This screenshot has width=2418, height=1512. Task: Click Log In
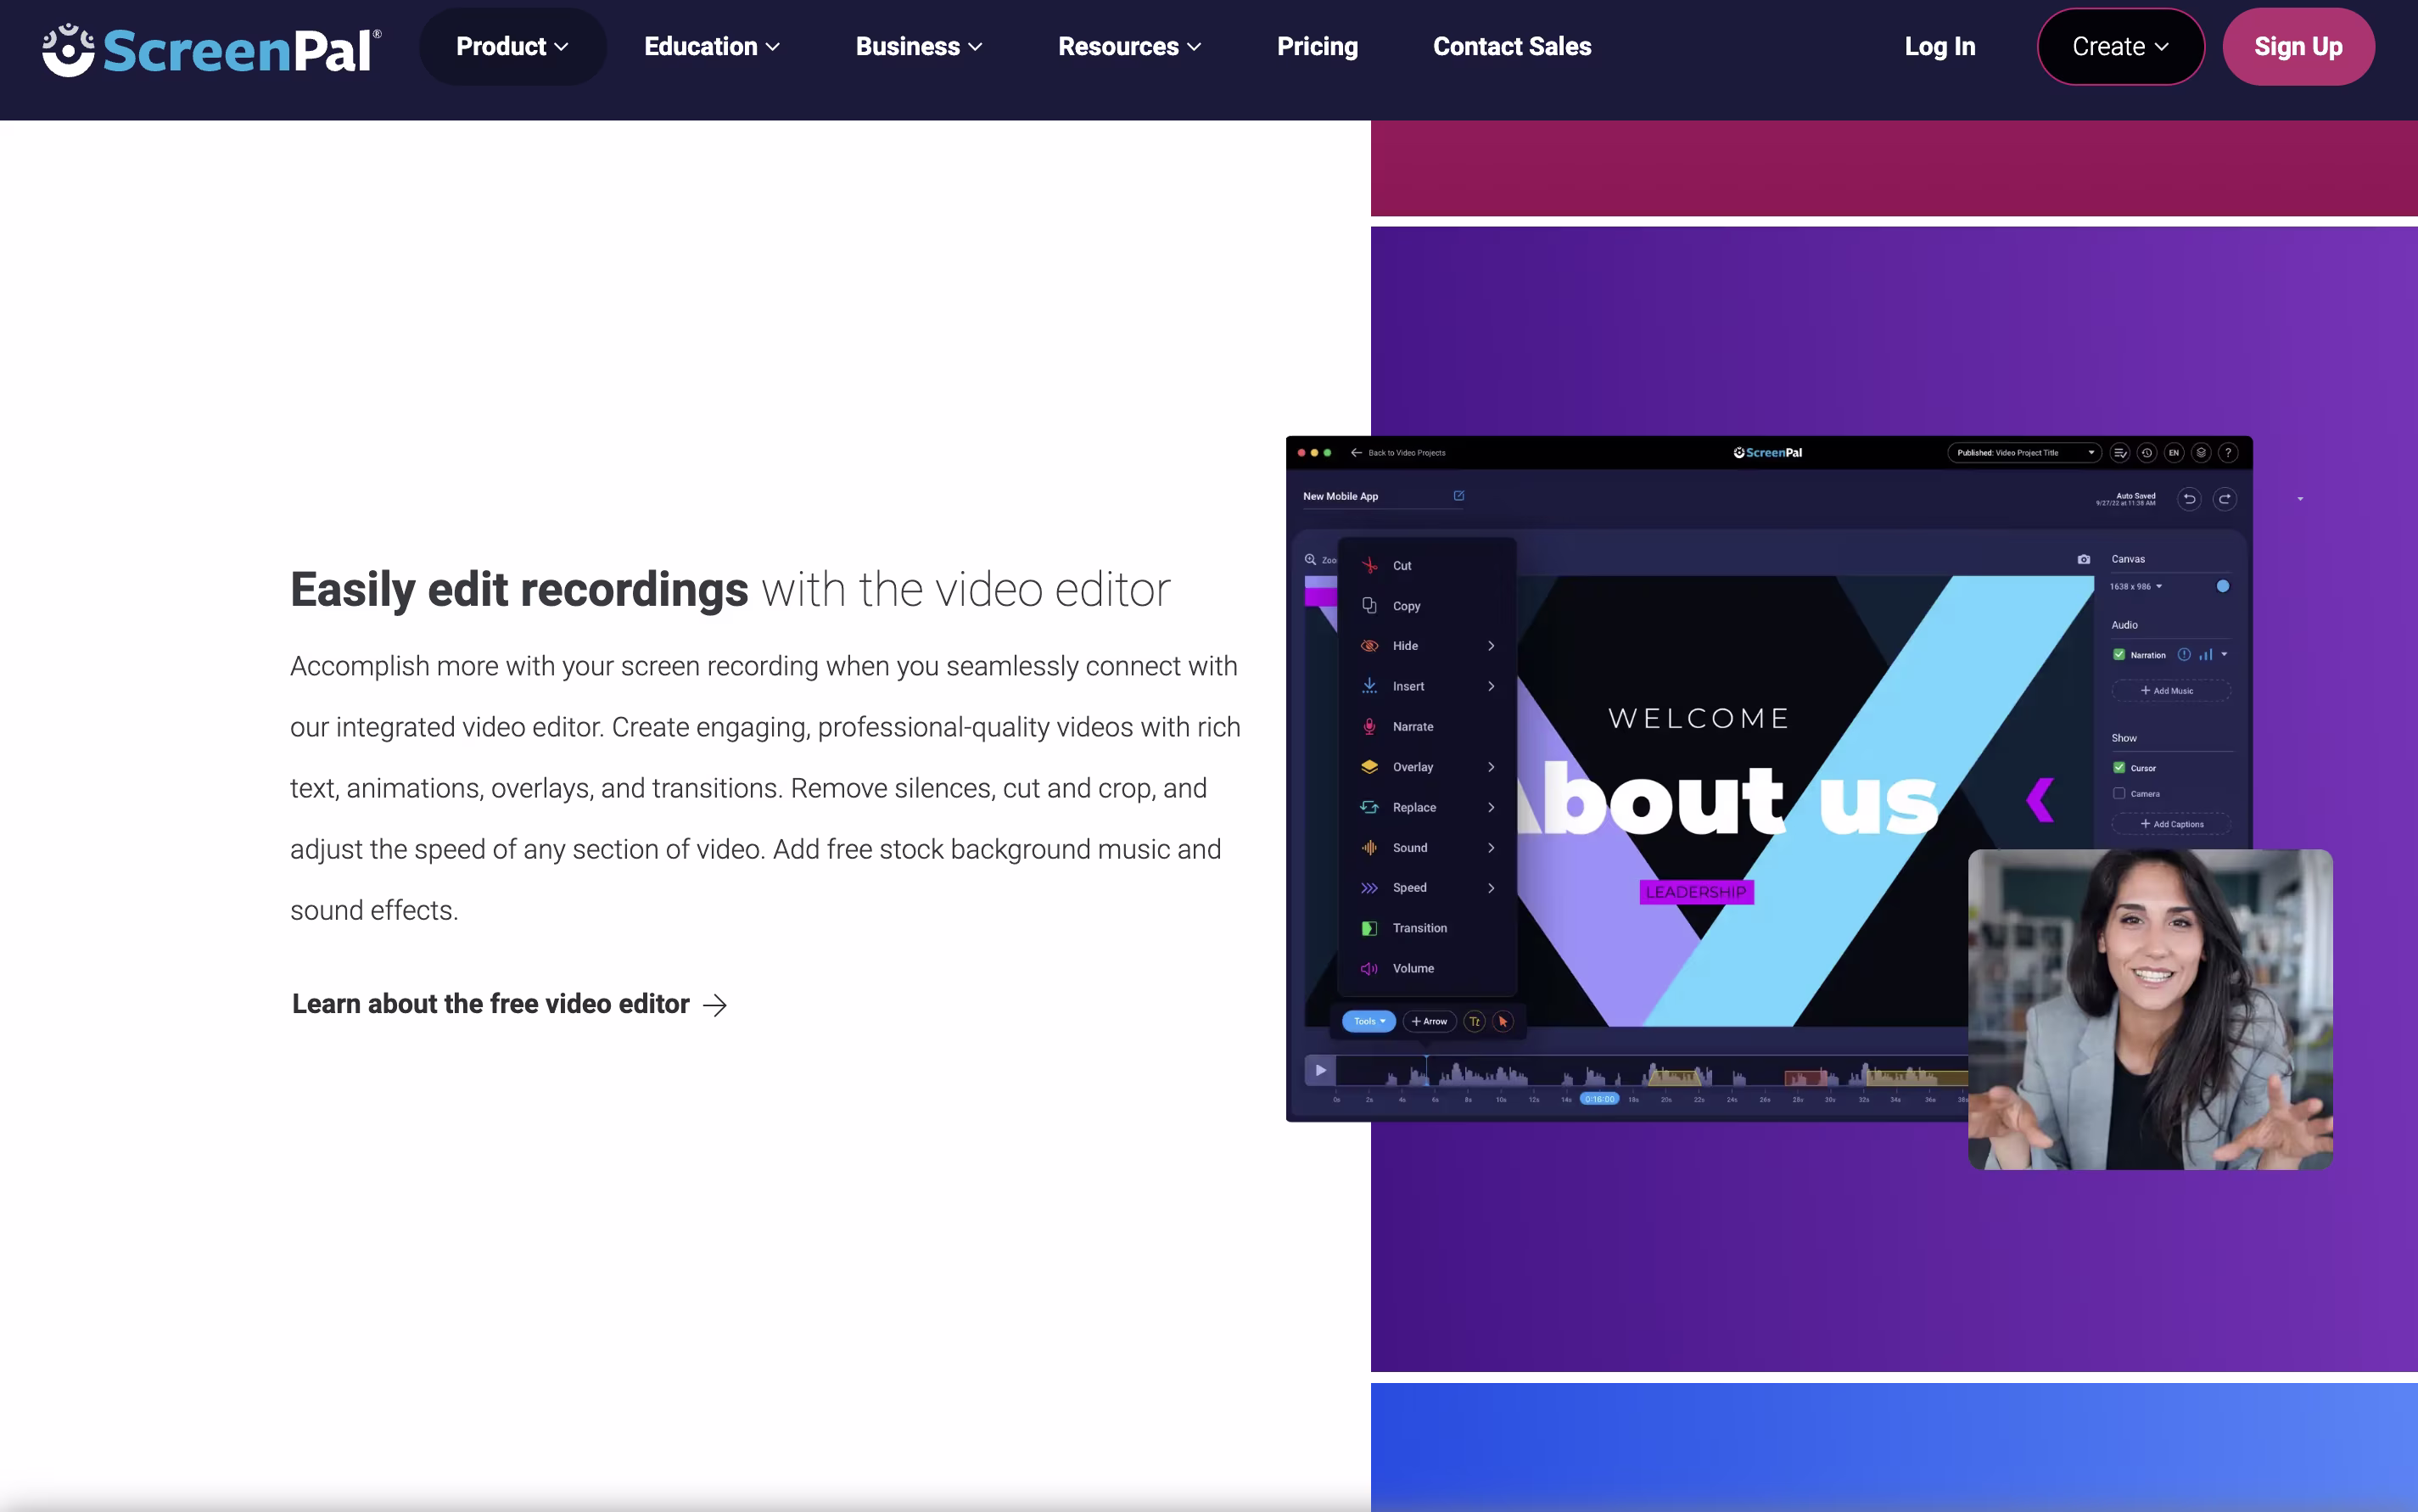pos(1939,46)
